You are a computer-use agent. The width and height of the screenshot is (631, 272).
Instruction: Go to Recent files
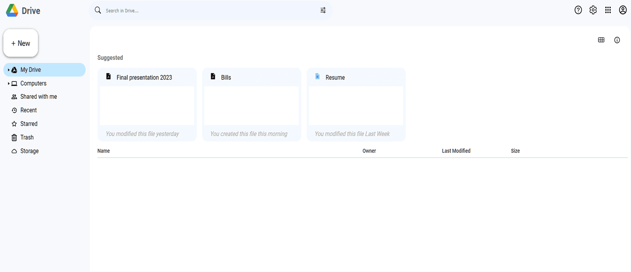tap(29, 110)
